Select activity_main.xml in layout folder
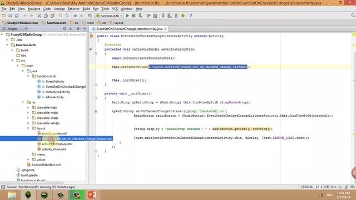Screen dimensions: 356x200 [54, 149]
